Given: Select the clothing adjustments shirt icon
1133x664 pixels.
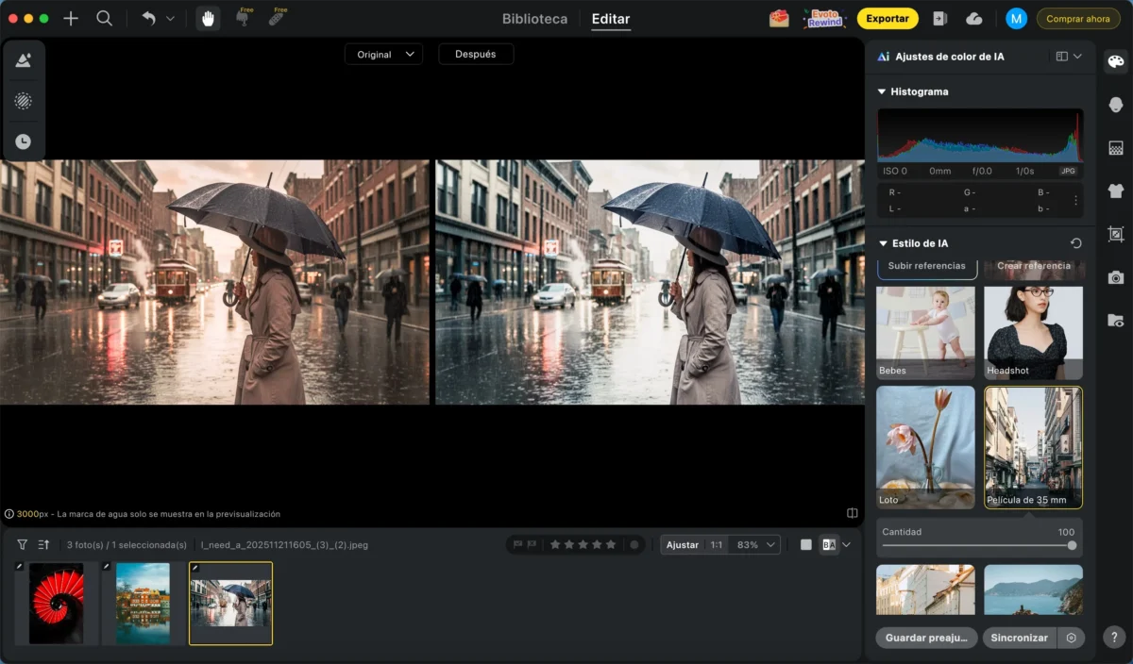Looking at the screenshot, I should coord(1116,191).
